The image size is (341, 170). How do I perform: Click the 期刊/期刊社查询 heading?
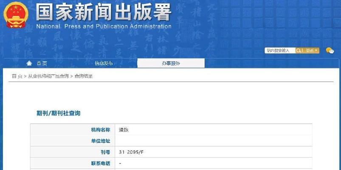pos(59,113)
